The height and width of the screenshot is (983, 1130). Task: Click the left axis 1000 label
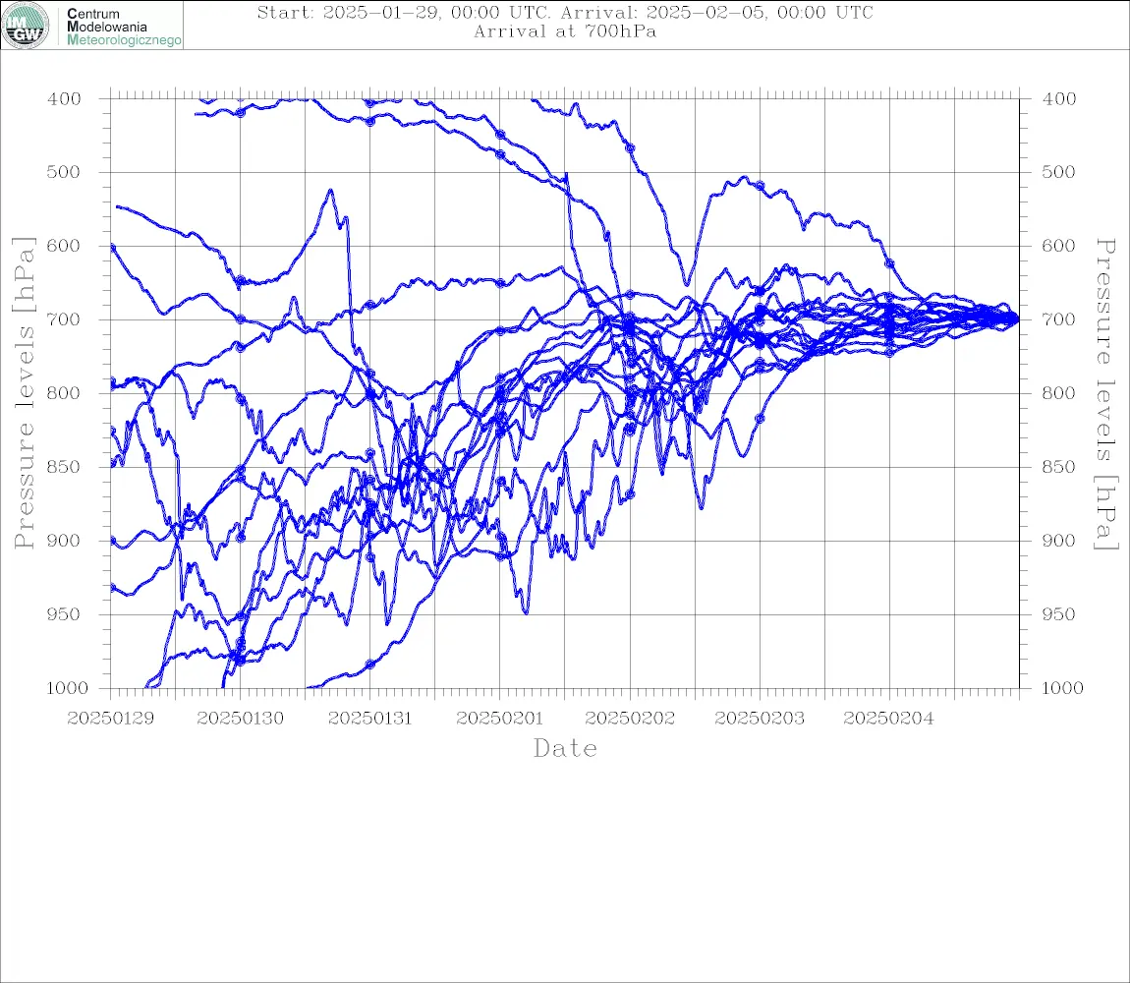66,688
